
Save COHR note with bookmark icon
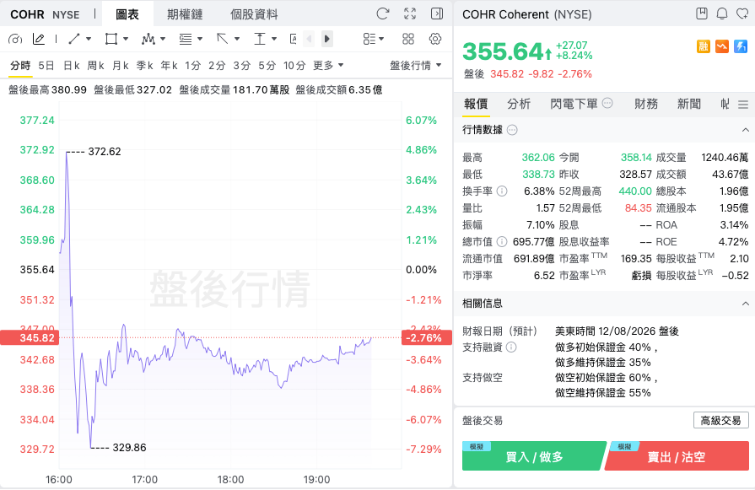tap(702, 13)
